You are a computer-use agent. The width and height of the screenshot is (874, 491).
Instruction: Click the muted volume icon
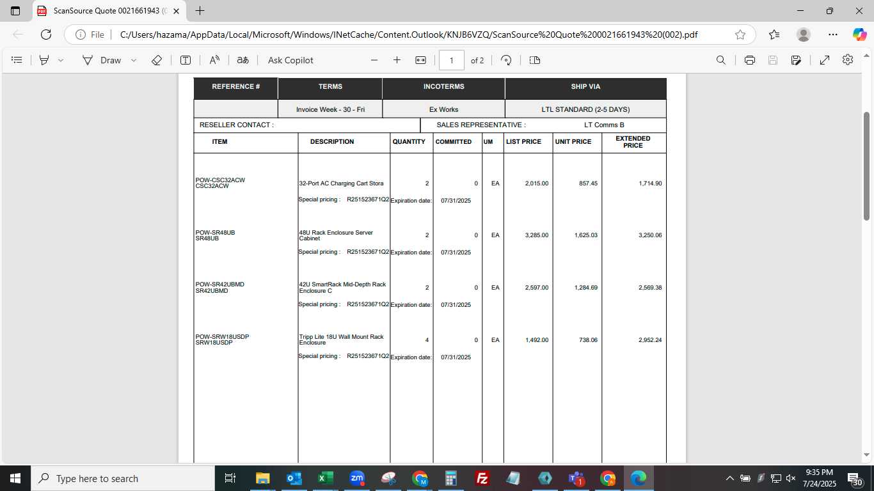click(x=791, y=478)
